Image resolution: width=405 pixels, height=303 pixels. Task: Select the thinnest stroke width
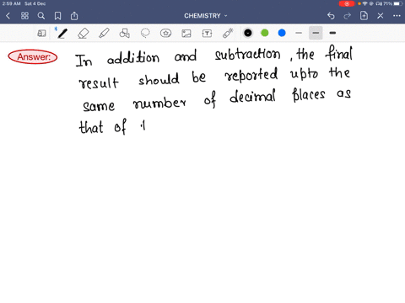(299, 33)
